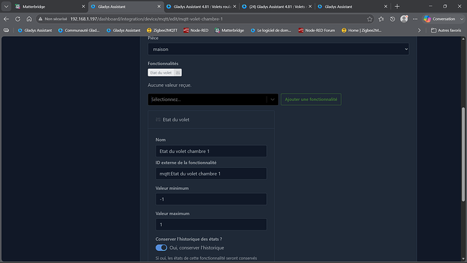Click the page vertical scrollbar

463,154
